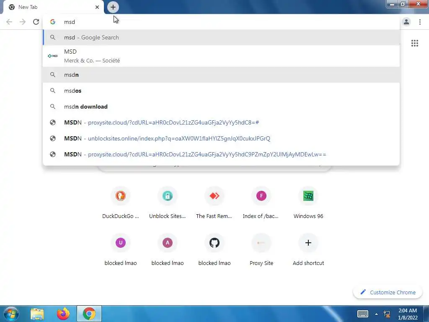Open a new tab with plus button
The width and height of the screenshot is (429, 322).
click(x=113, y=7)
